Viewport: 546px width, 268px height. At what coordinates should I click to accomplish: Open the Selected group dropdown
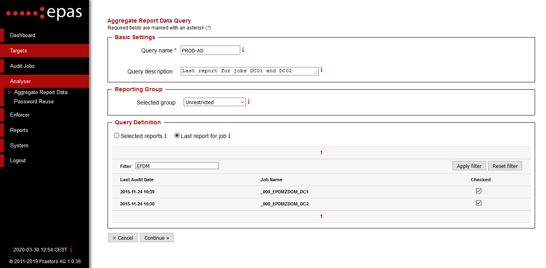pos(214,102)
